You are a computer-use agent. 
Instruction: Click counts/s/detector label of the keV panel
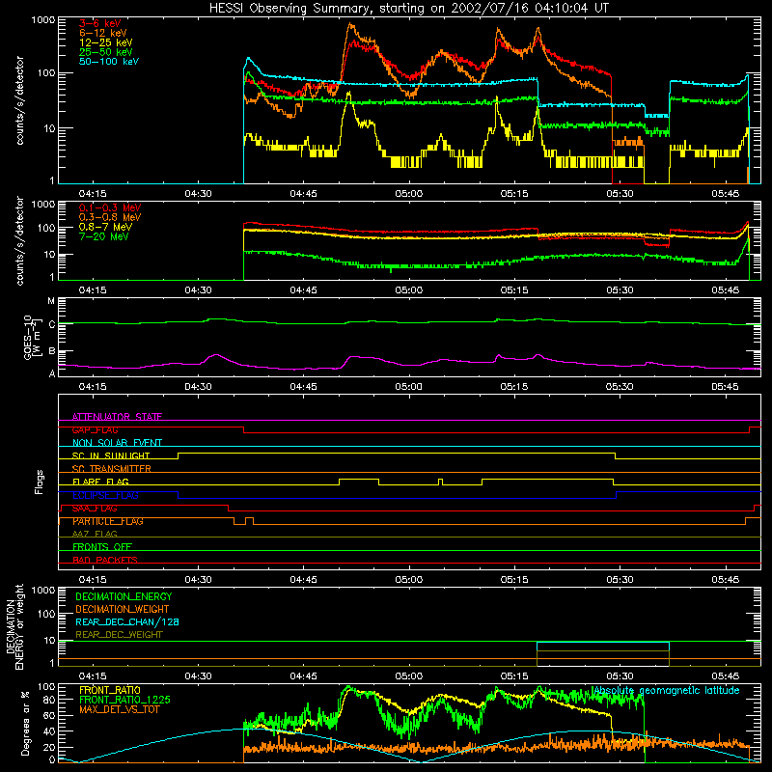point(19,100)
